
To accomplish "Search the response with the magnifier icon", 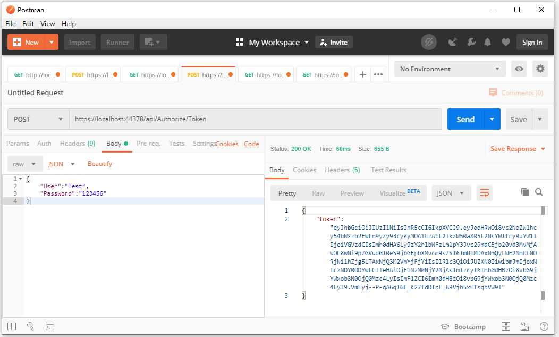I will [x=539, y=192].
